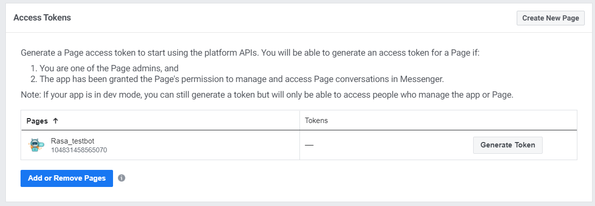The image size is (595, 206).
Task: Open Add or Remove Pages
Action: (67, 178)
